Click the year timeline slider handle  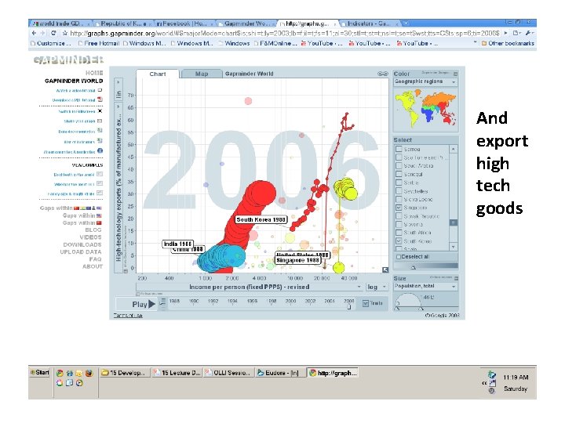[348, 307]
